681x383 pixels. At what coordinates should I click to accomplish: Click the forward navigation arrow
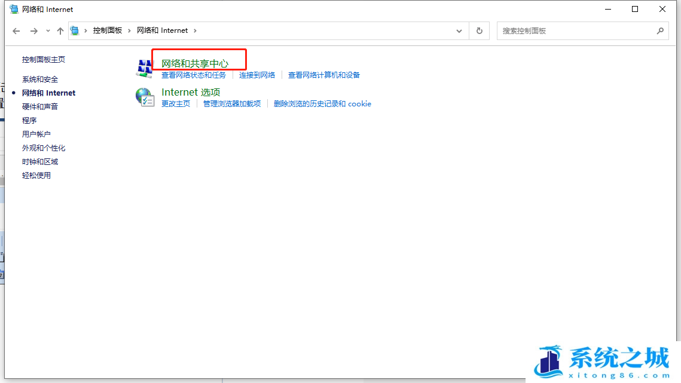coord(34,30)
